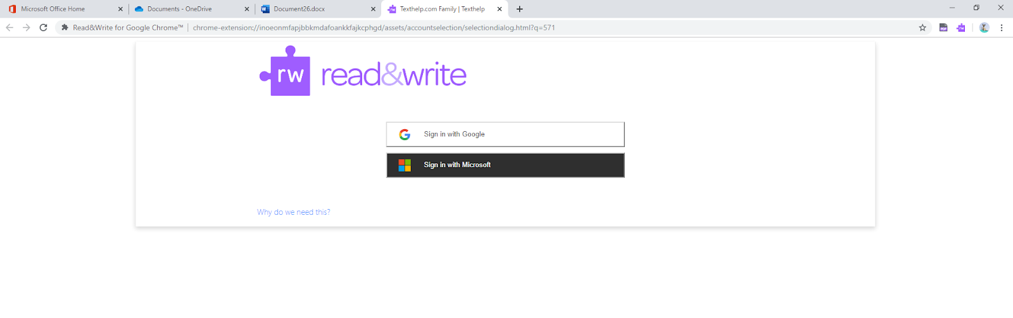1013x318 pixels.
Task: Open the Chrome profile avatar
Action: click(x=984, y=27)
